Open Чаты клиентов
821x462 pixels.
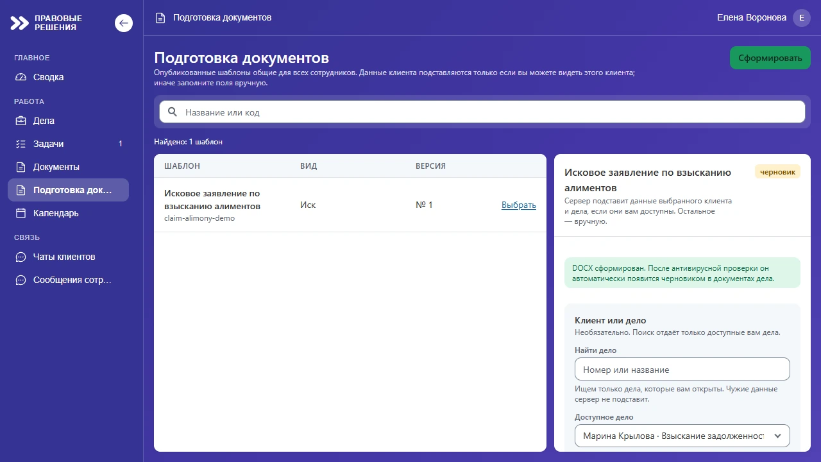point(68,257)
